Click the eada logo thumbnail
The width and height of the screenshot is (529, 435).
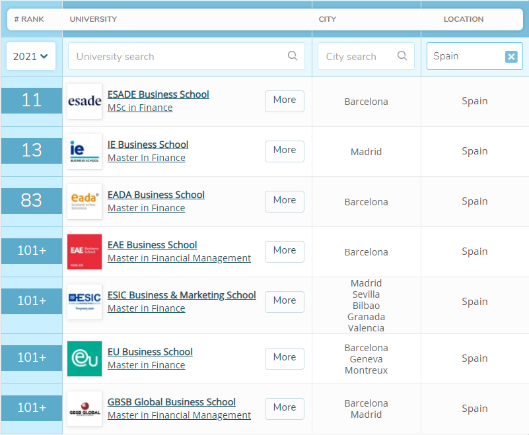[x=85, y=201]
